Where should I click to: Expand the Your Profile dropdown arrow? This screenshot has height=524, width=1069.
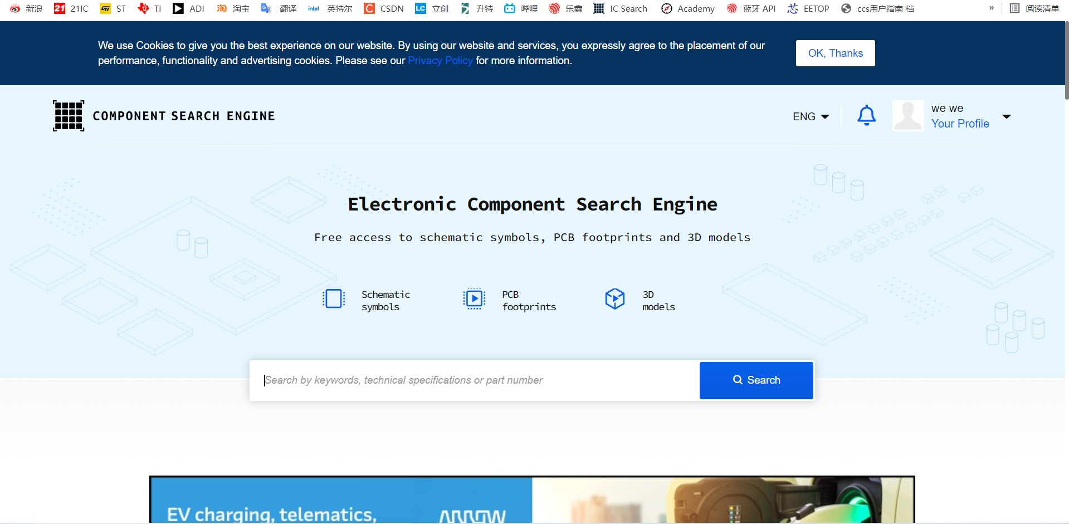(x=1007, y=116)
